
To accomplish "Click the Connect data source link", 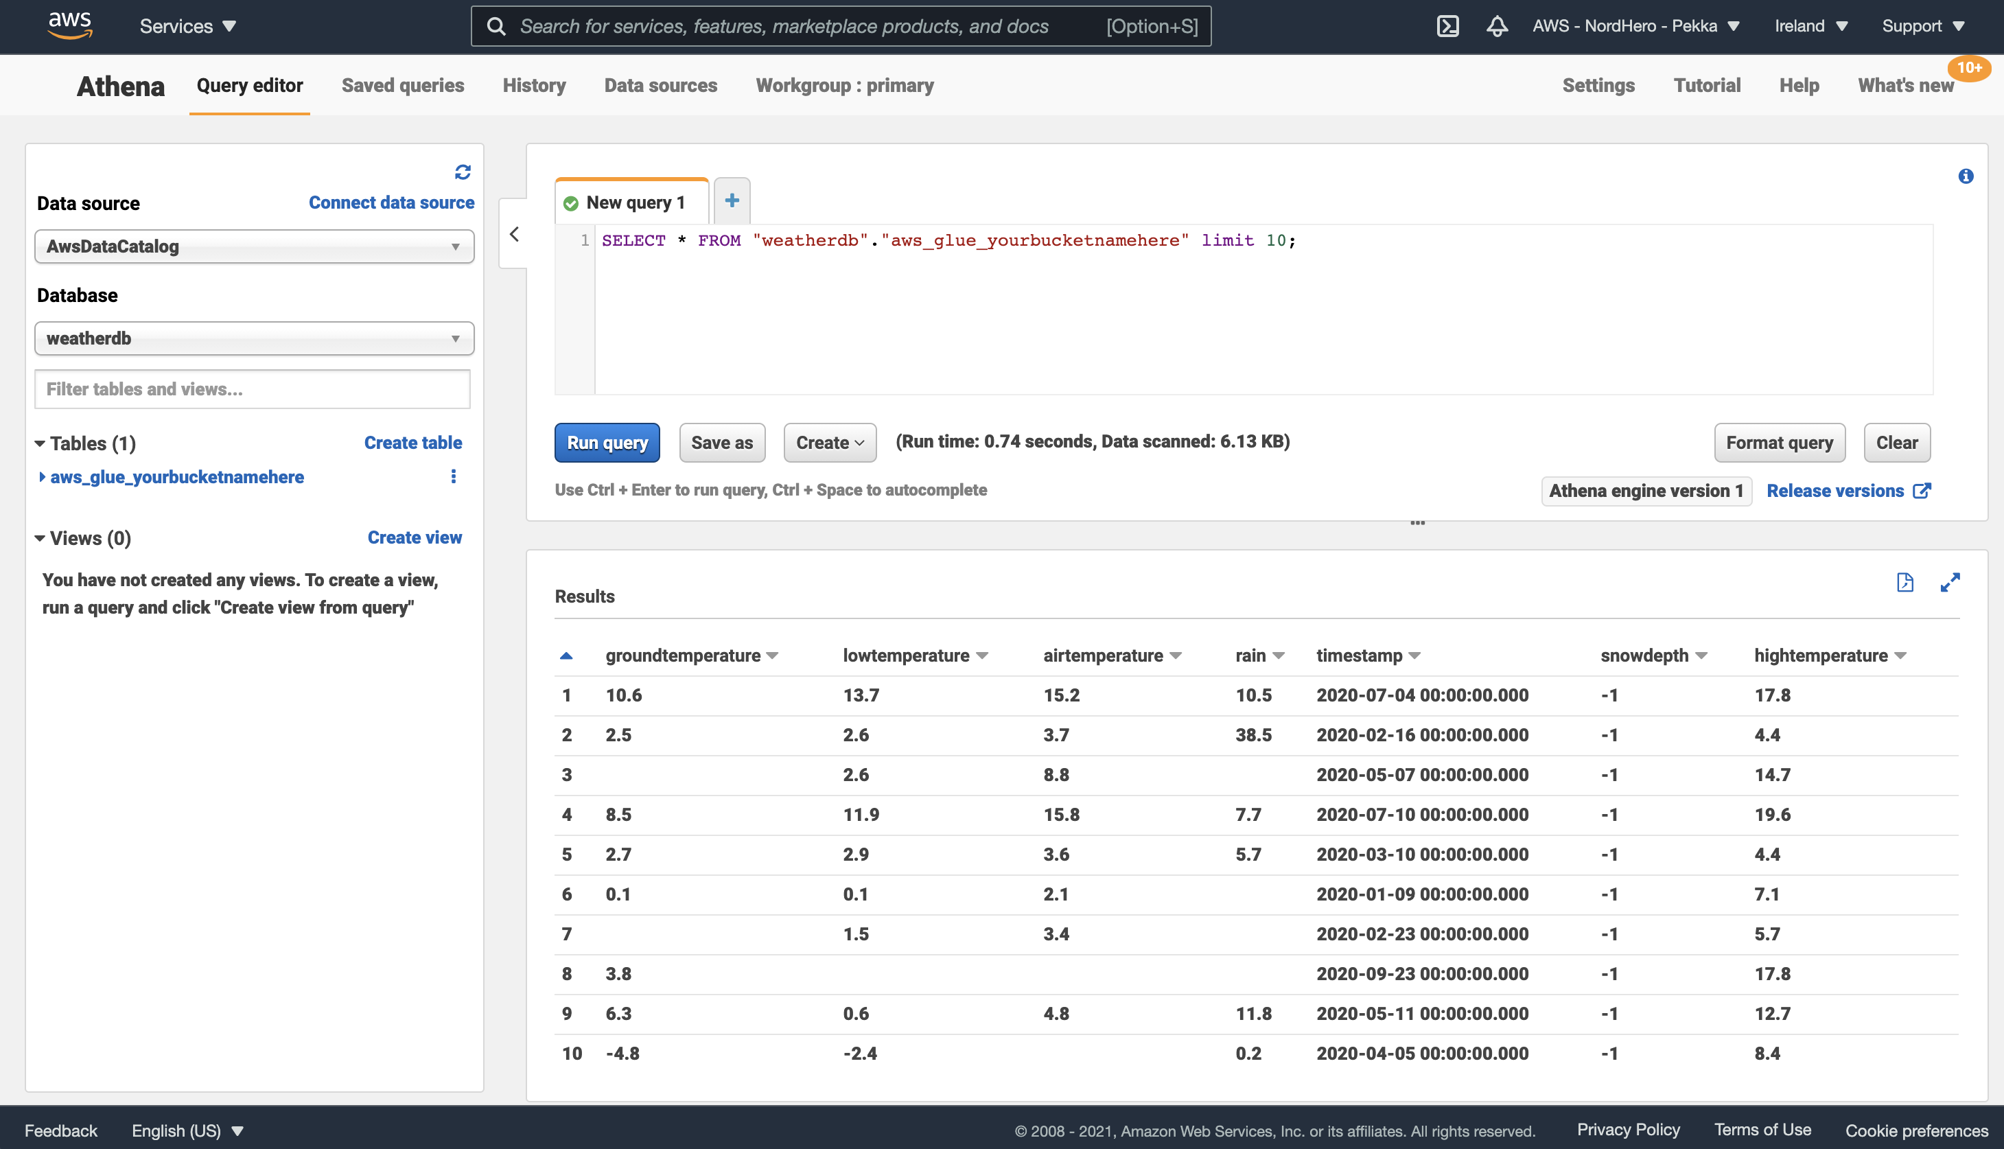I will (x=391, y=202).
